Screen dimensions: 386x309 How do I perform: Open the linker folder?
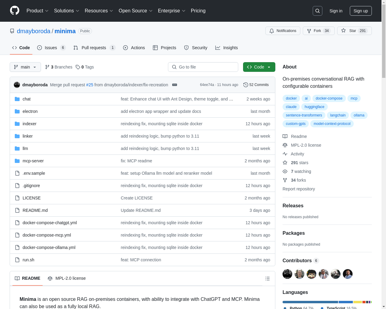pyautogui.click(x=27, y=136)
